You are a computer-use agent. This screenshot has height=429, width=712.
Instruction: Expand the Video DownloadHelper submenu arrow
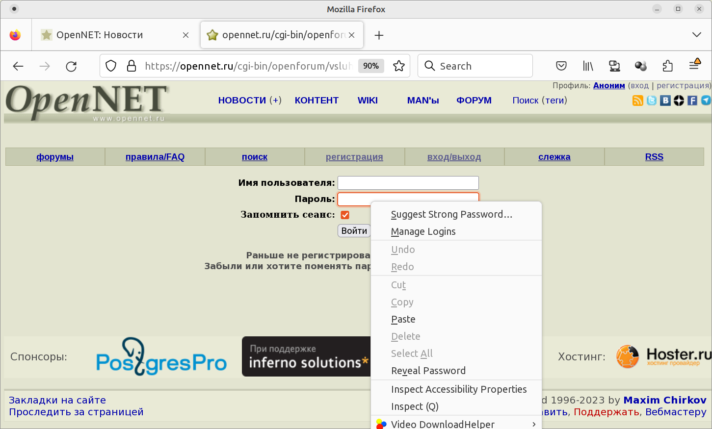click(534, 424)
